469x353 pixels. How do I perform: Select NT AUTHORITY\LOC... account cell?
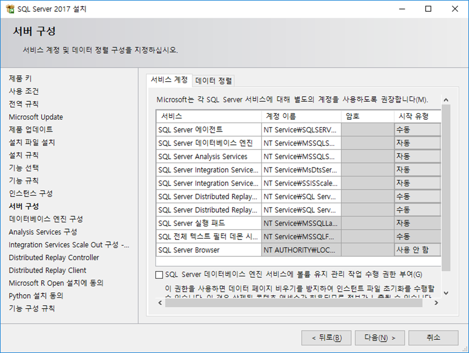tap(301, 250)
